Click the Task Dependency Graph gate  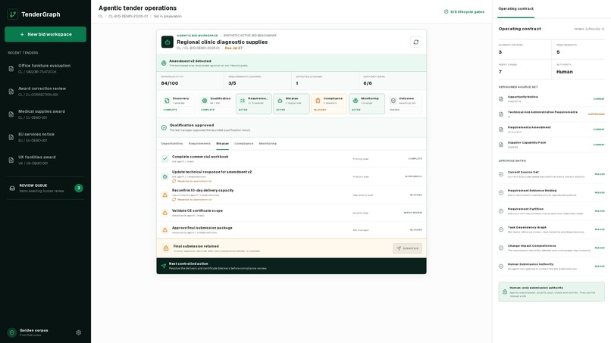[x=551, y=229]
